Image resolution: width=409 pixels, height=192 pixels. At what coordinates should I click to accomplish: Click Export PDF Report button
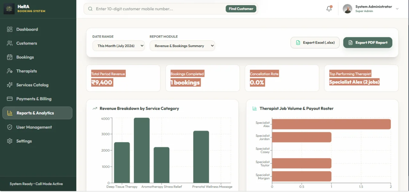pos(368,43)
